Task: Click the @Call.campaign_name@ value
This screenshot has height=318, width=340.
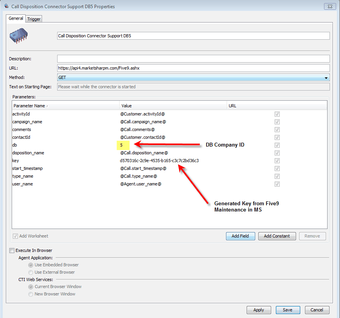Action: pyautogui.click(x=143, y=122)
